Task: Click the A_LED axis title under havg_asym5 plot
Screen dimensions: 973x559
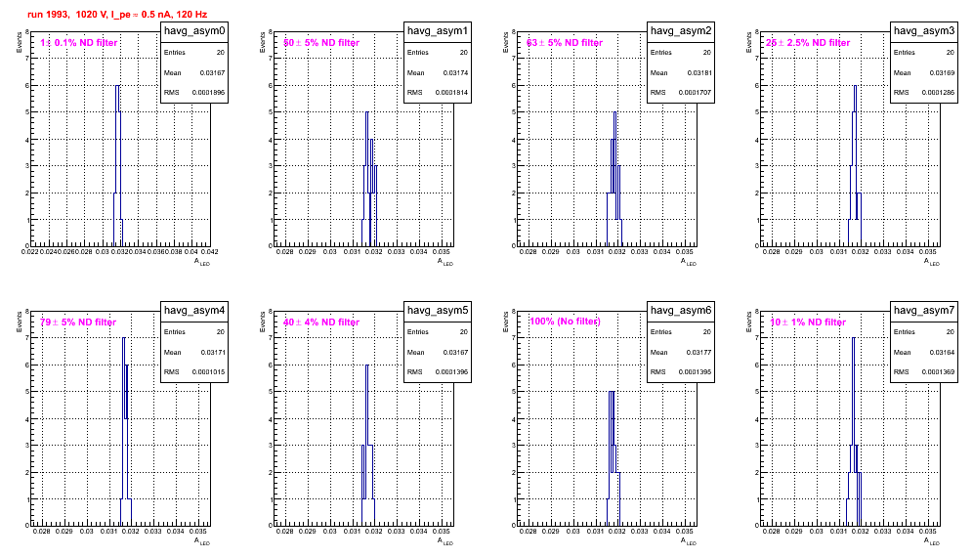Action: pos(445,541)
